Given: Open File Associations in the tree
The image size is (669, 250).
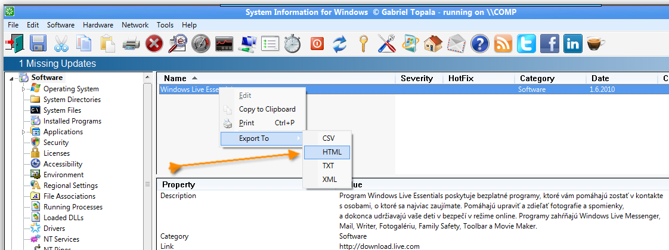Looking at the screenshot, I should (x=71, y=196).
